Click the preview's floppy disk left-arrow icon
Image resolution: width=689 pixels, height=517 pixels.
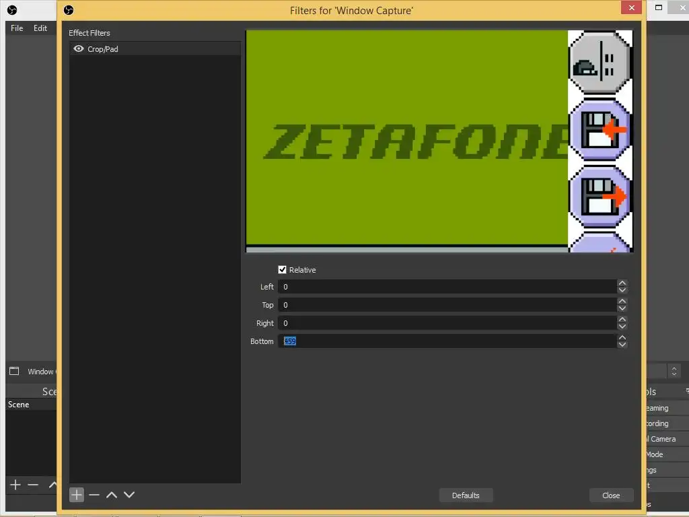point(600,131)
